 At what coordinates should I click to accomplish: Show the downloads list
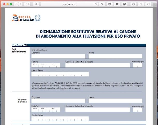click(x=133, y=4)
